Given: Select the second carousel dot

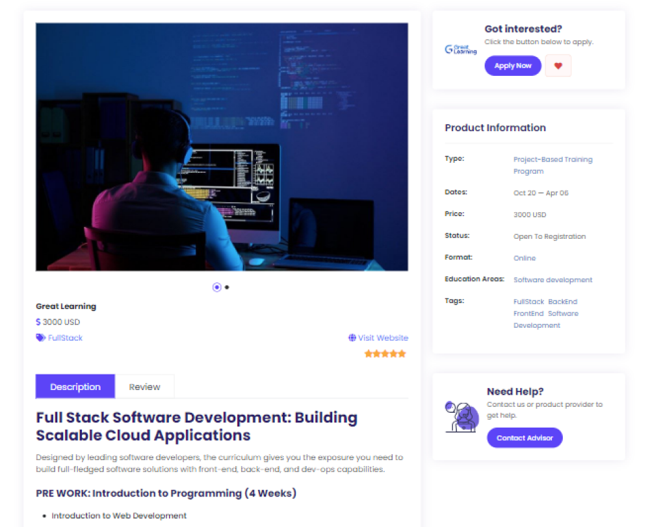Looking at the screenshot, I should (227, 287).
